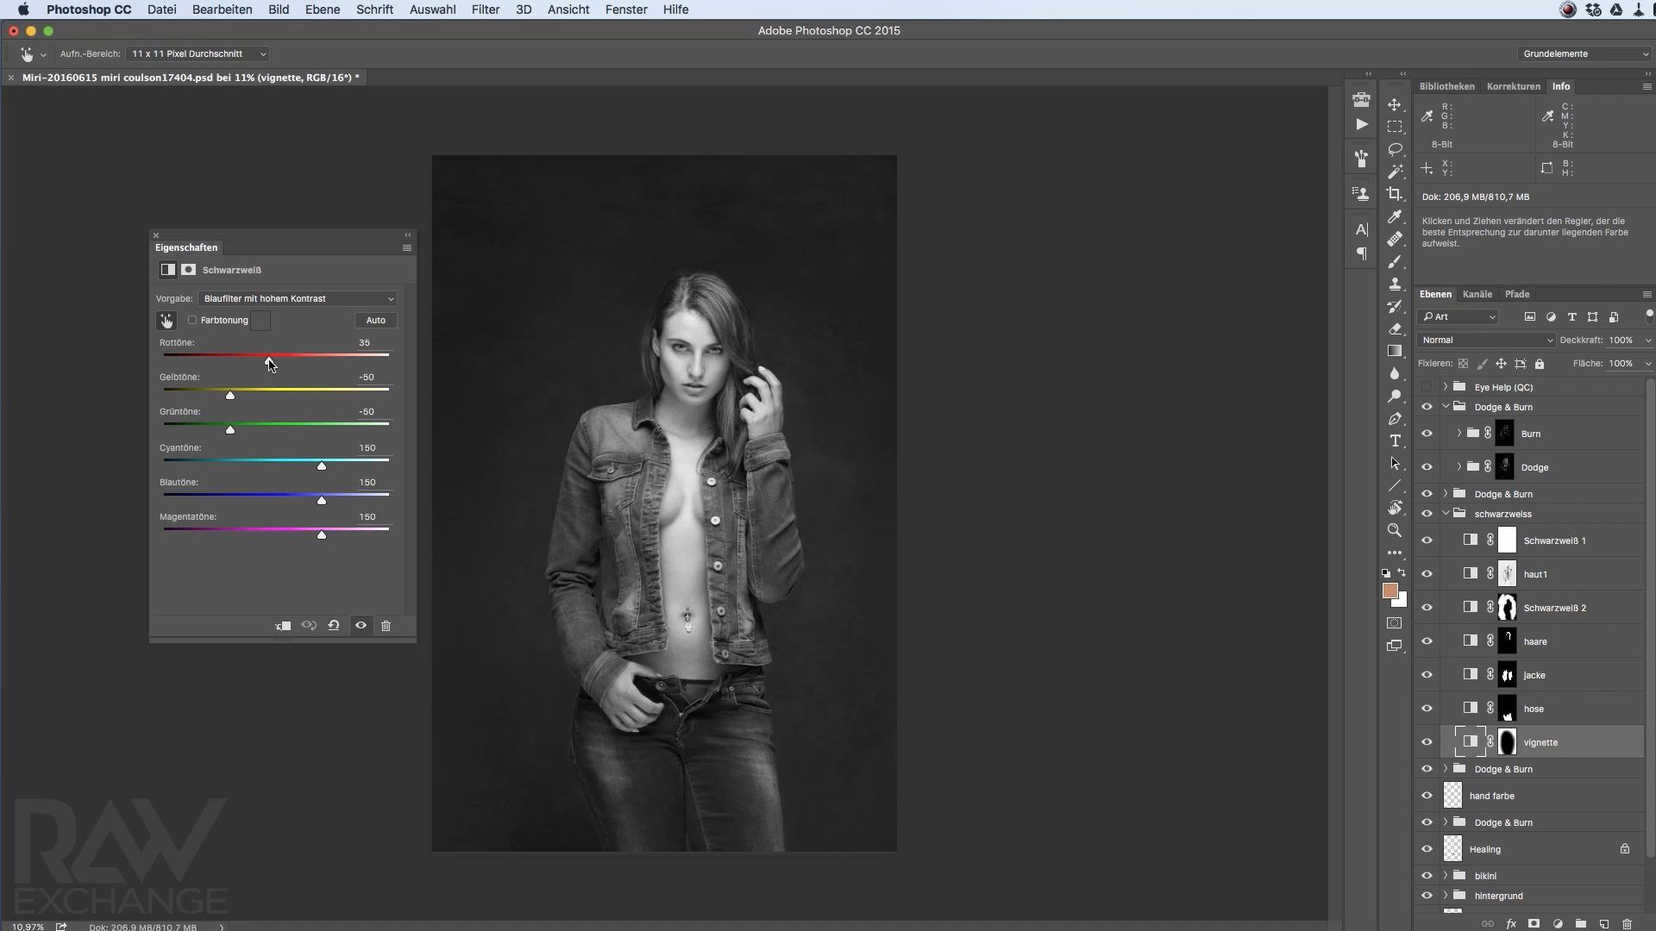Viewport: 1656px width, 931px height.
Task: Expand the Eye Help (QC) group
Action: [x=1446, y=387]
